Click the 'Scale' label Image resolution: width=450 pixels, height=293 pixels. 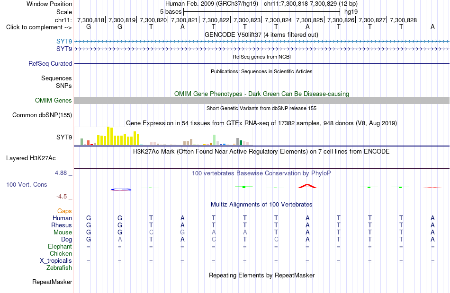[x=64, y=12]
